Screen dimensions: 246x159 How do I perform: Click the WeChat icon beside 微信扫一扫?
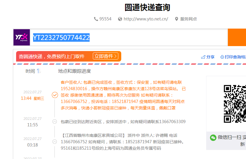[213, 138]
